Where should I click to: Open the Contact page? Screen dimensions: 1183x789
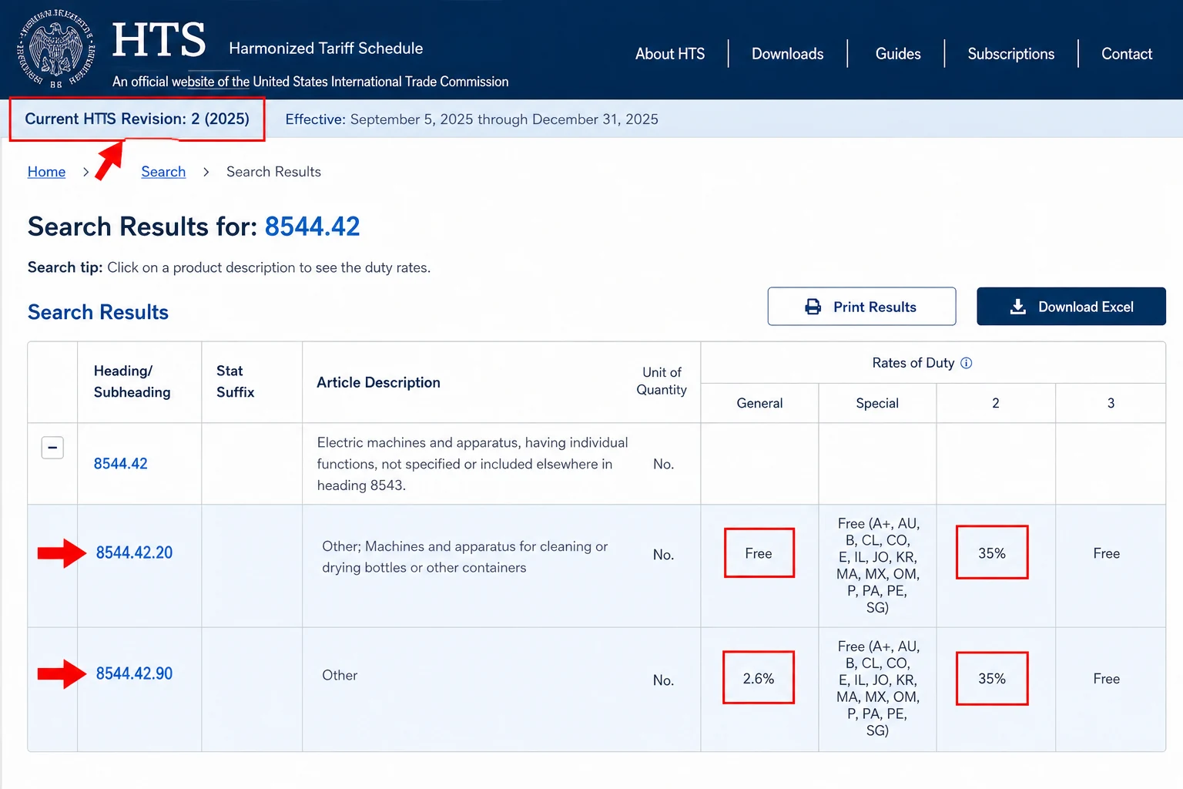[x=1127, y=54]
